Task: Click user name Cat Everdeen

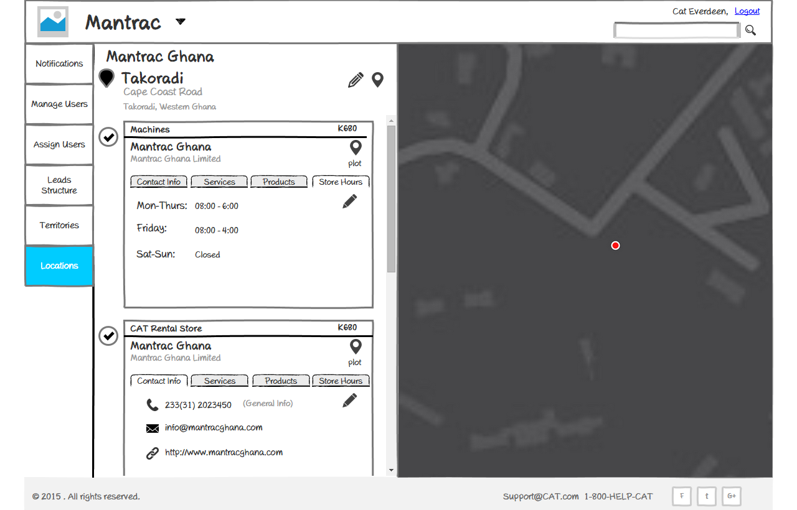Action: (x=700, y=11)
